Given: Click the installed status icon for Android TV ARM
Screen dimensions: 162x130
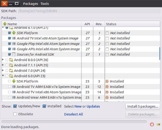Looking at the screenshot, I should (x=107, y=87).
